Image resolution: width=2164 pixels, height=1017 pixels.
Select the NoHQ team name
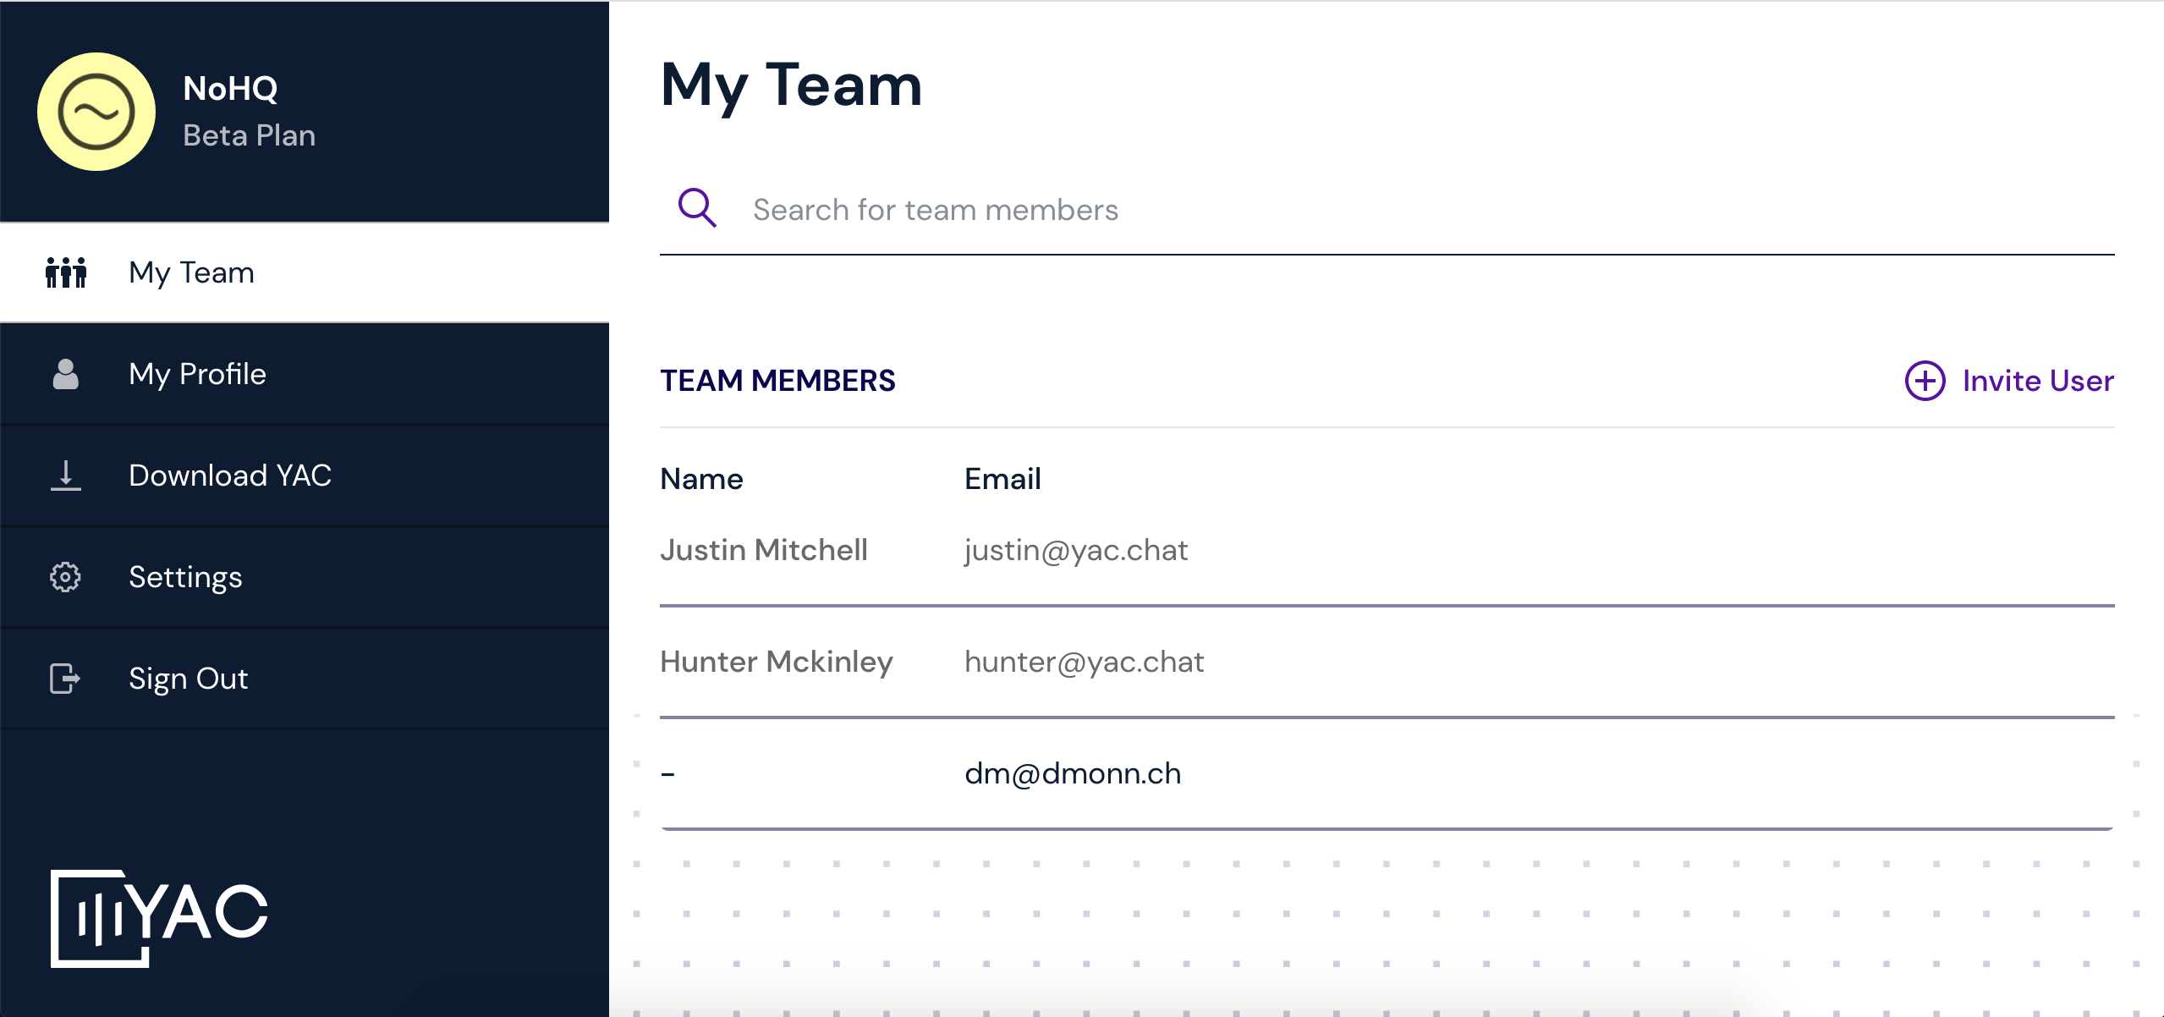(x=230, y=88)
